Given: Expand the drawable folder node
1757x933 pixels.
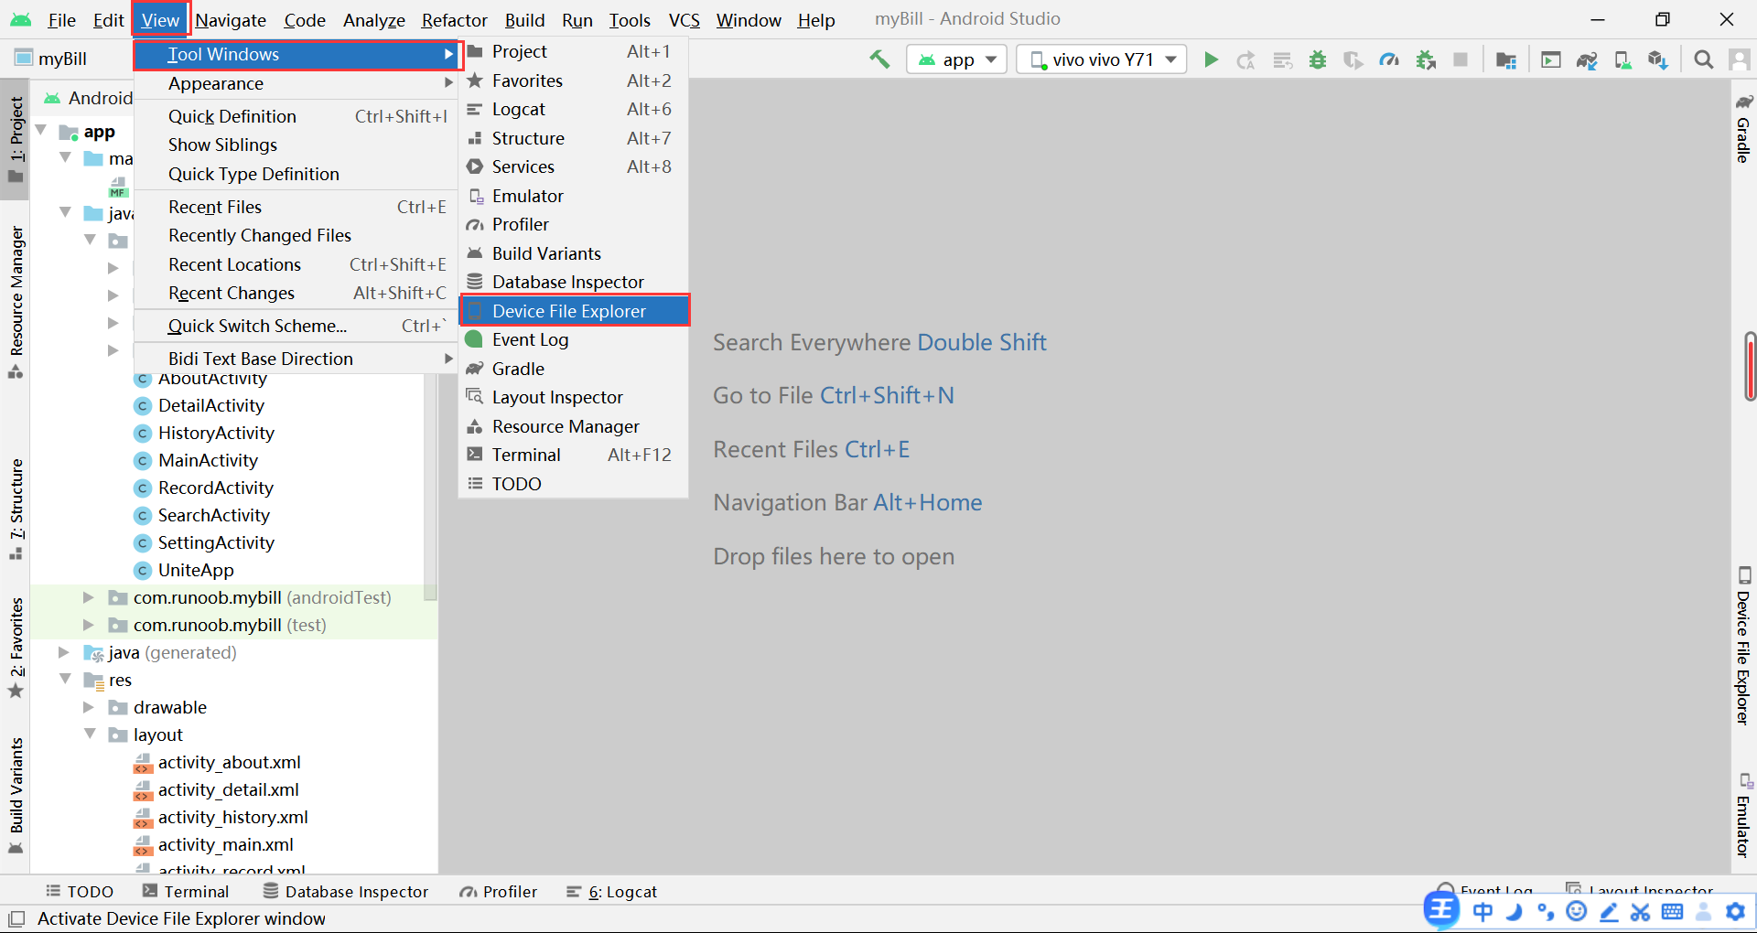Looking at the screenshot, I should coord(89,707).
